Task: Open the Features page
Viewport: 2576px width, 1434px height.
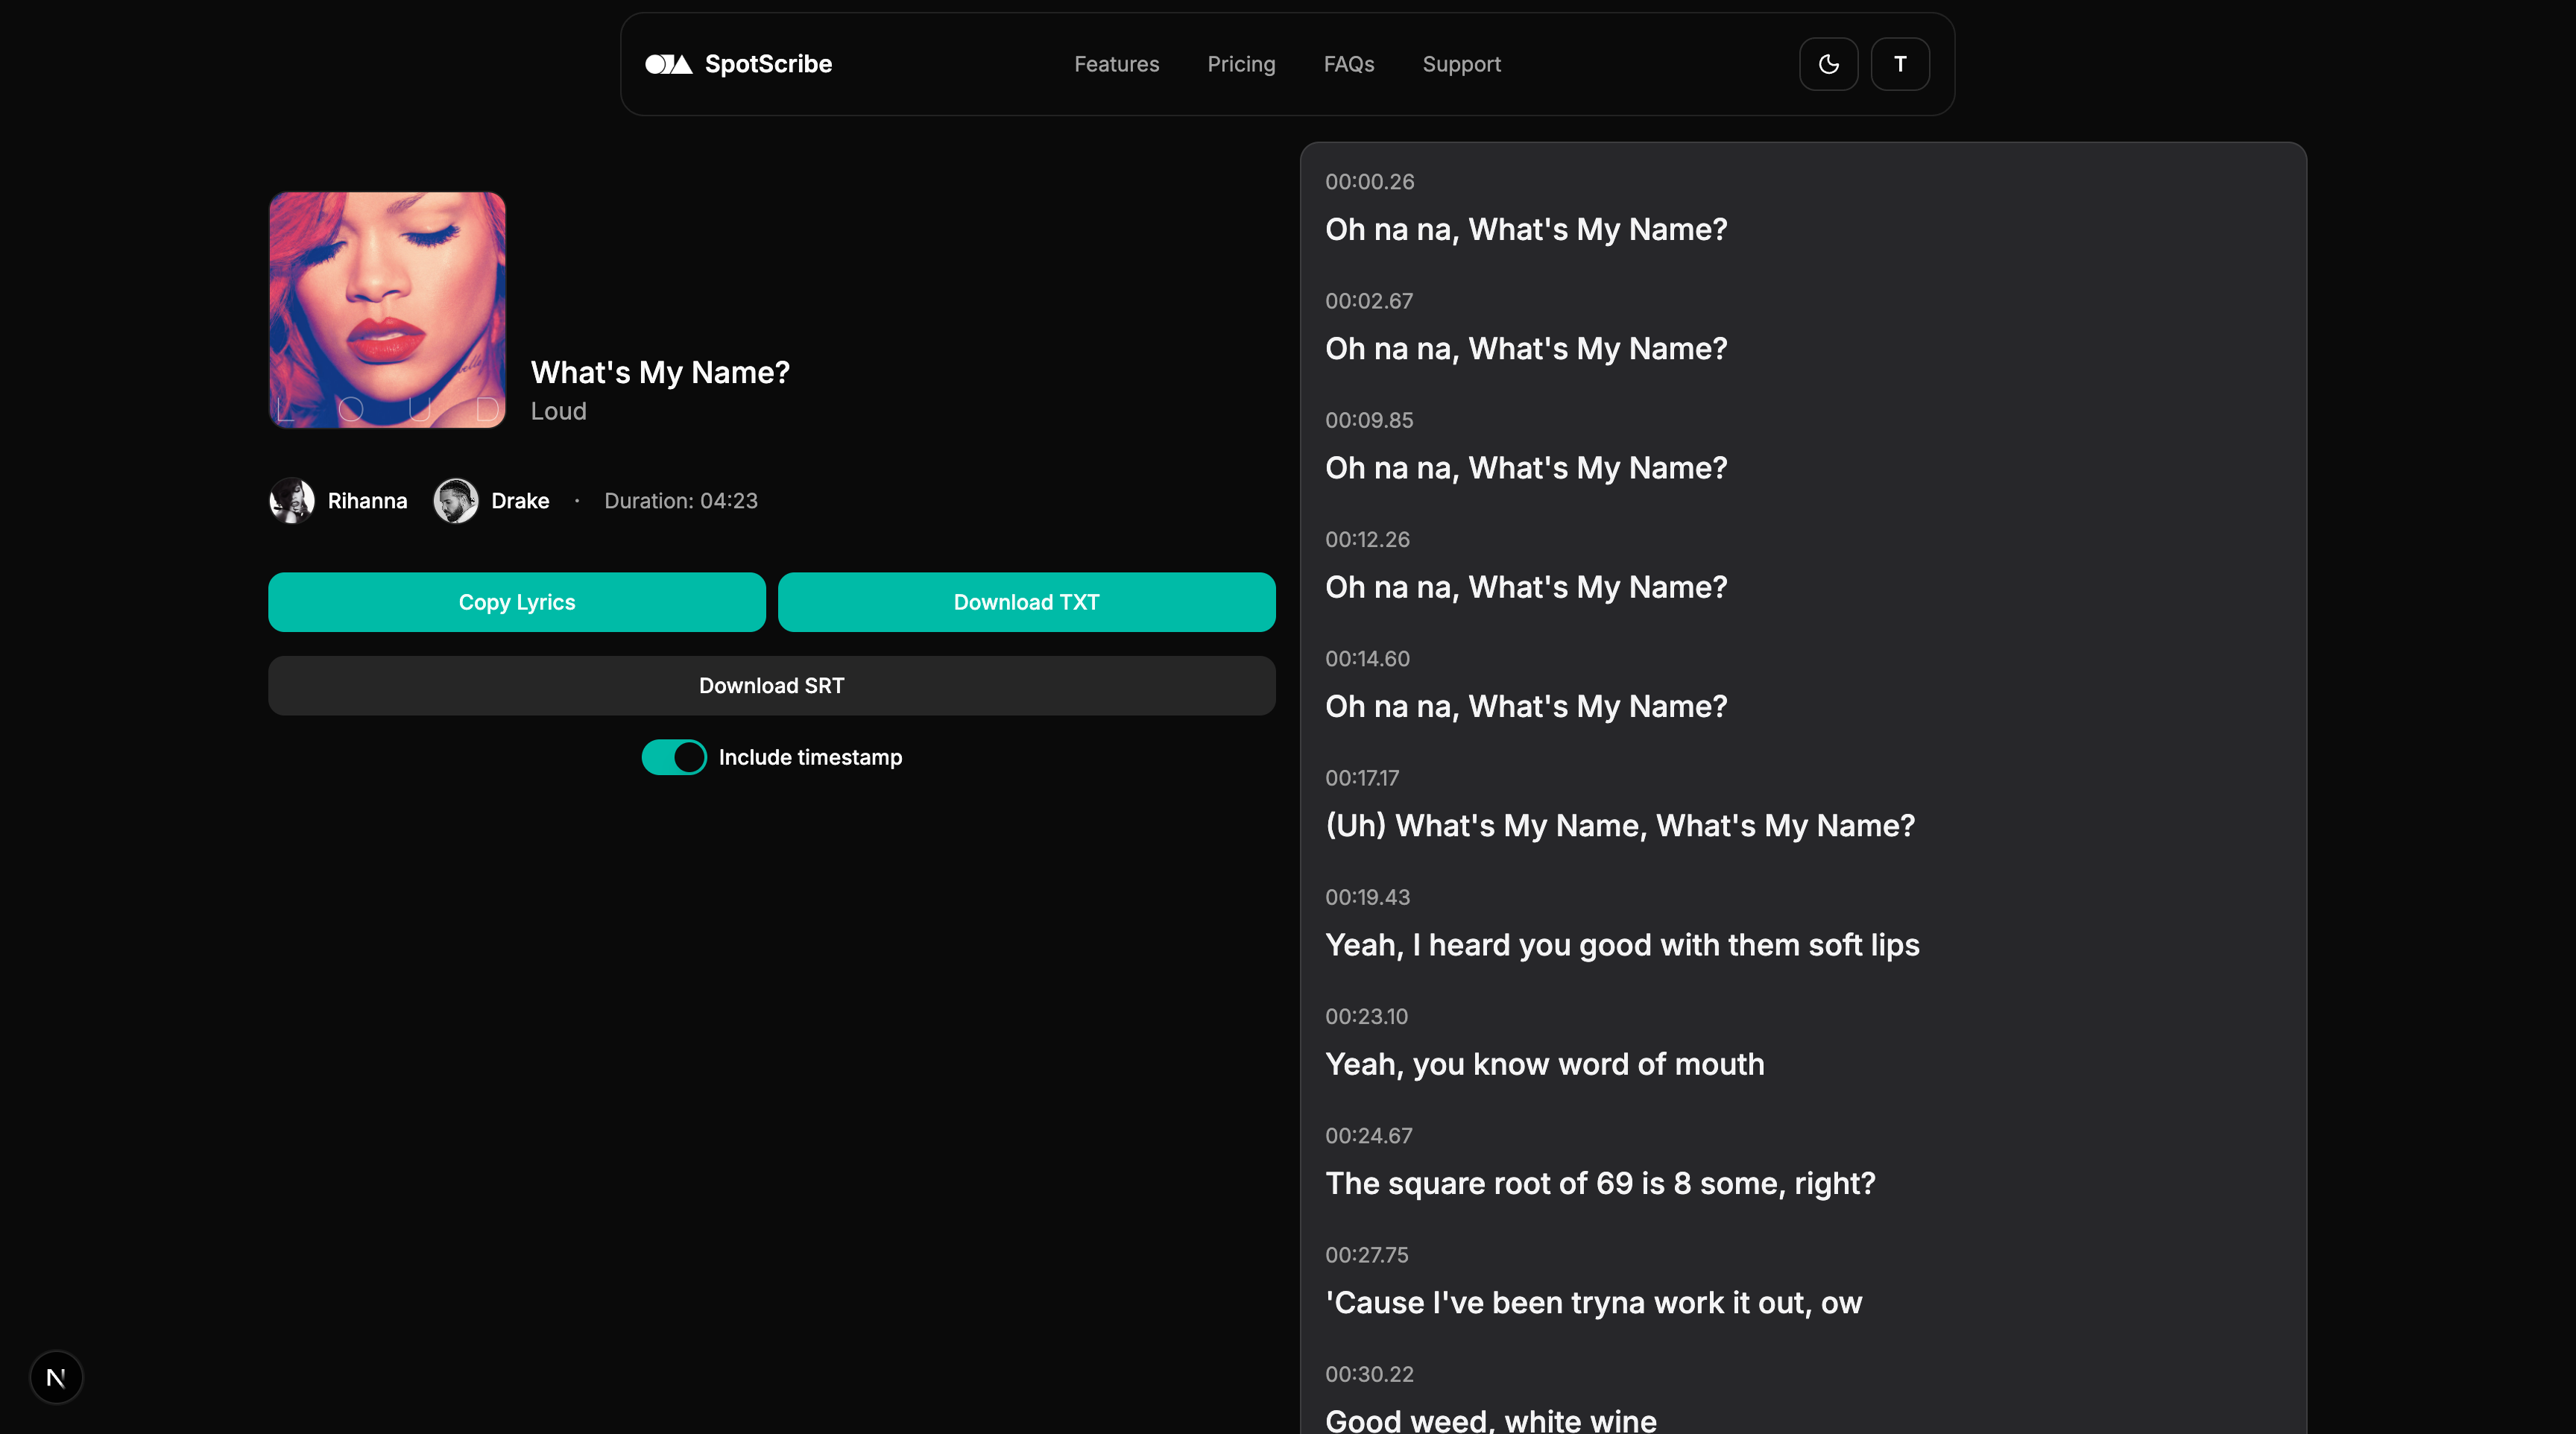Action: coord(1116,64)
